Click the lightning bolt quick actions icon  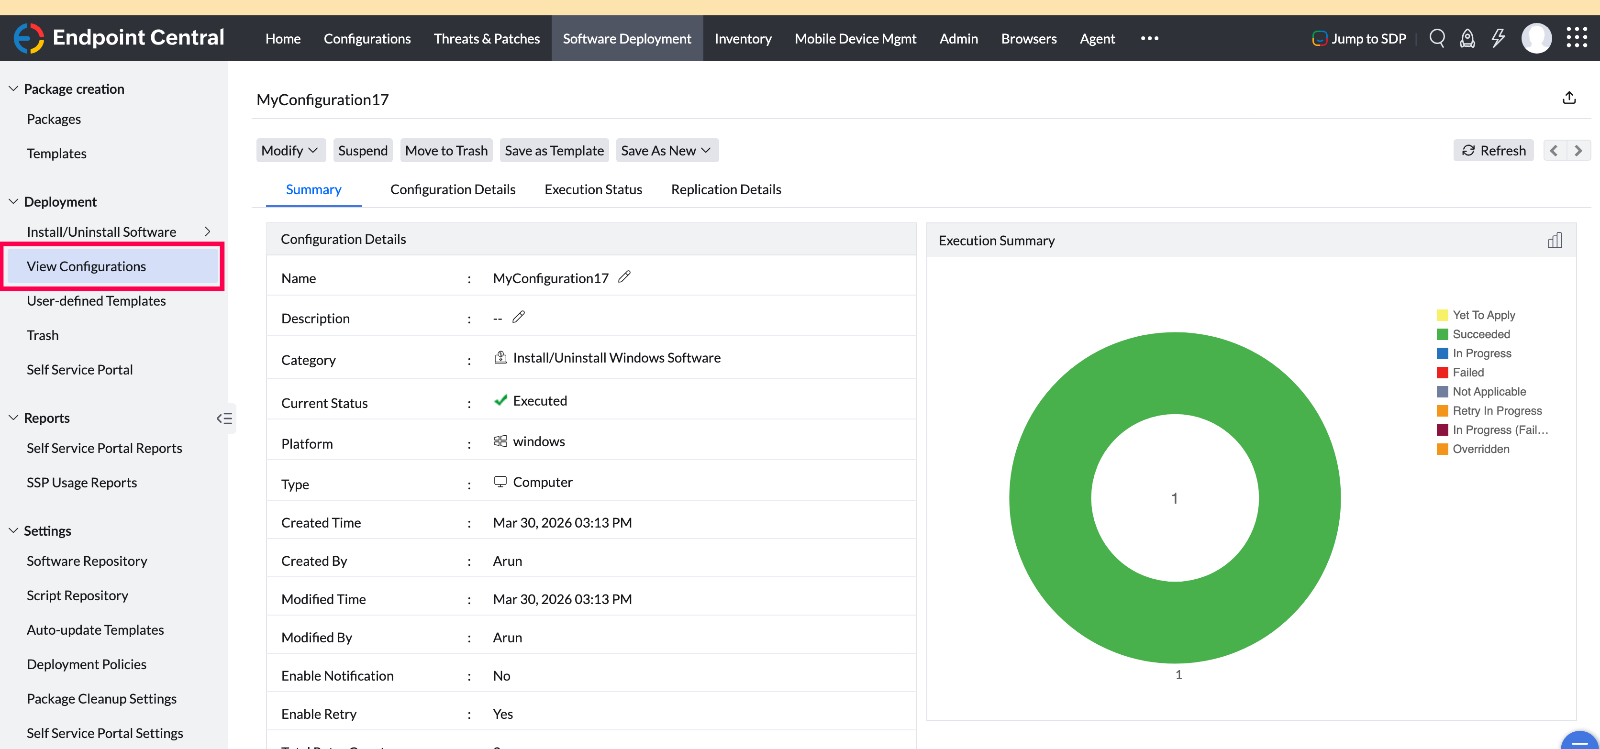(x=1498, y=39)
